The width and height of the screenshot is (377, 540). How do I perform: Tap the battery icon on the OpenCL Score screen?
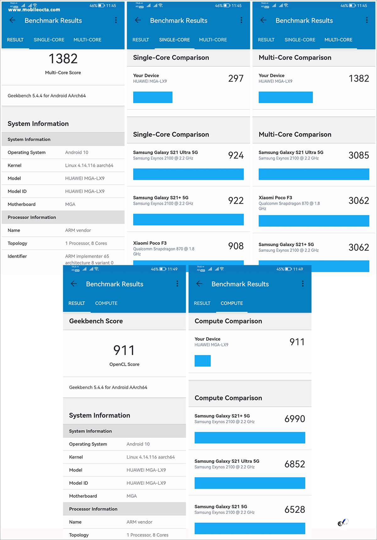point(163,269)
